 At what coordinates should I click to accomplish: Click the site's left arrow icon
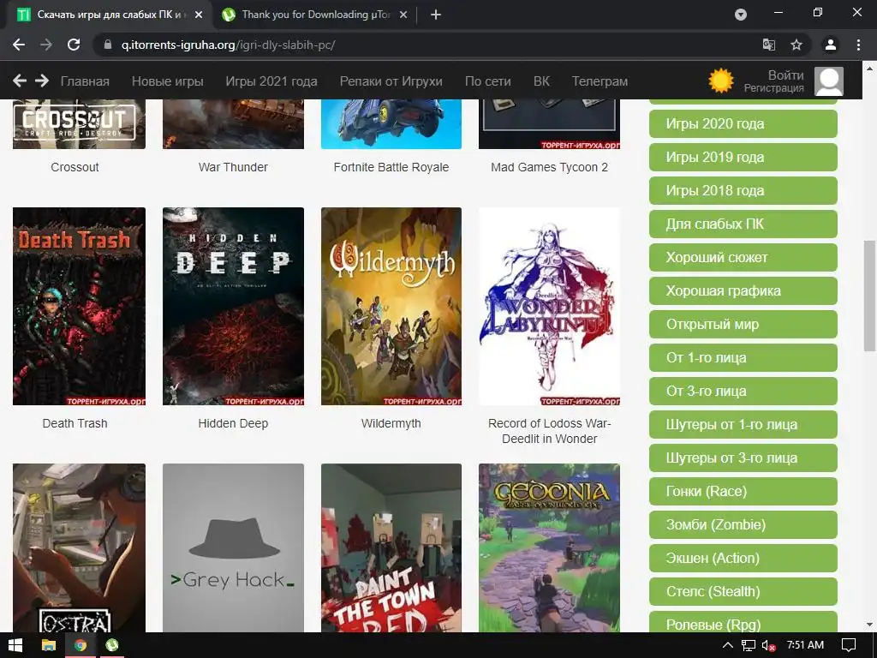pos(20,81)
